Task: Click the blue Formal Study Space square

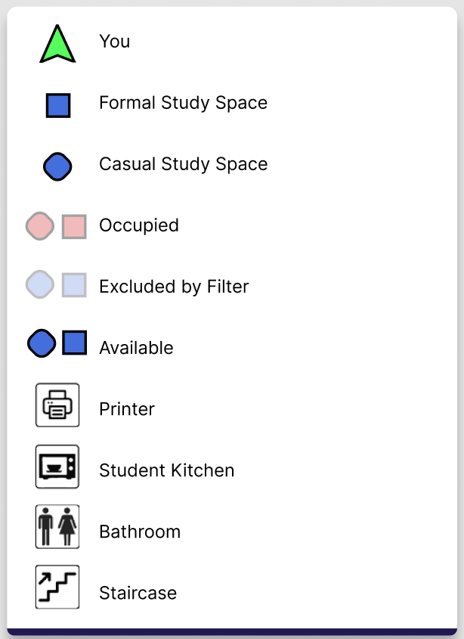Action: [x=58, y=105]
